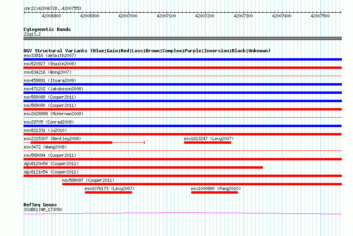Image resolution: width=353 pixels, height=236 pixels.
Task: Click the nsv821331 (Ju2010) label
Action: (x=45, y=130)
